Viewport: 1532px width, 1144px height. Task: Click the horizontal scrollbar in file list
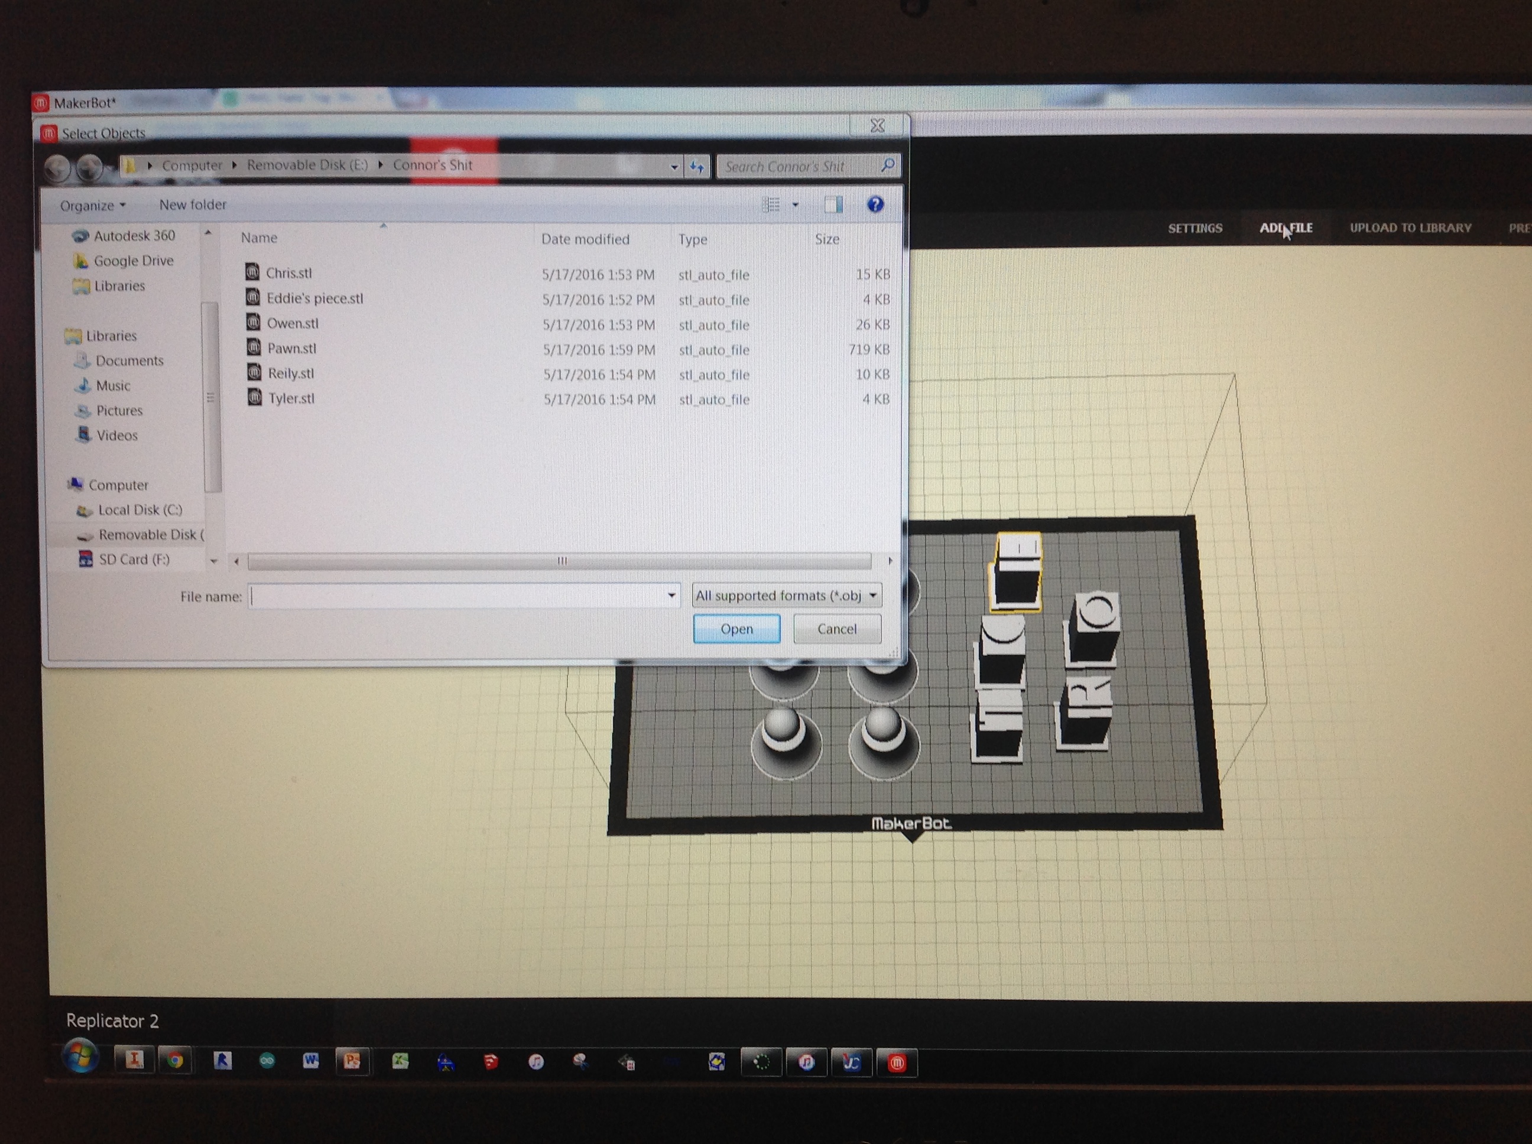click(560, 561)
